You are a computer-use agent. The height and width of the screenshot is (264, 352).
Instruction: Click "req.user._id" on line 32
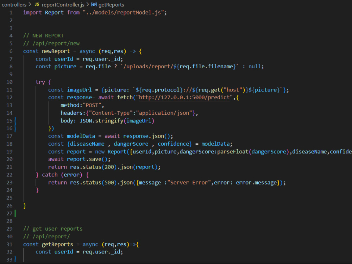point(101,252)
